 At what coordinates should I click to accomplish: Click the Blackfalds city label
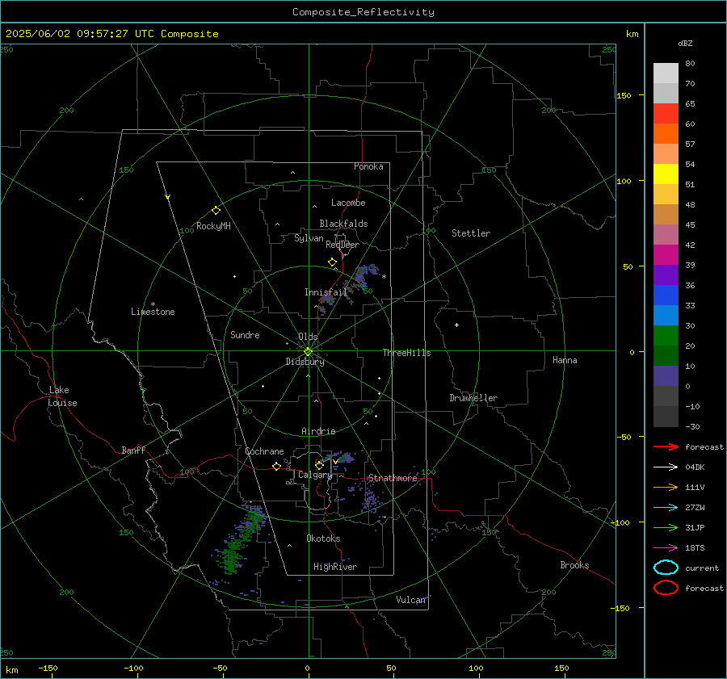343,224
